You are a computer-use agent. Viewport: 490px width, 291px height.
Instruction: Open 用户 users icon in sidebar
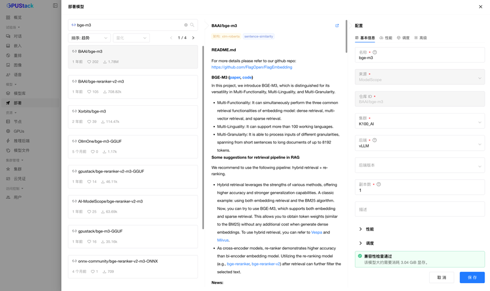pos(8,197)
